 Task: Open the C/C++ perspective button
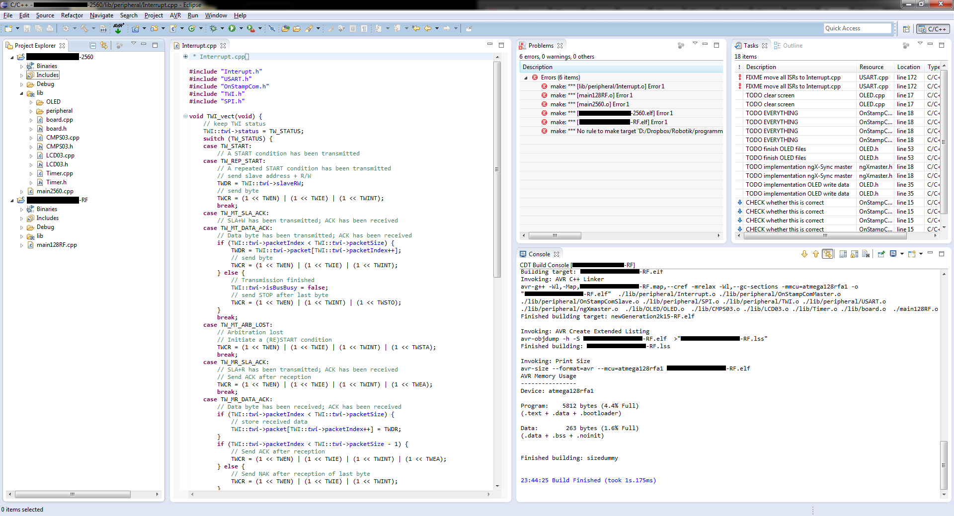pyautogui.click(x=933, y=29)
